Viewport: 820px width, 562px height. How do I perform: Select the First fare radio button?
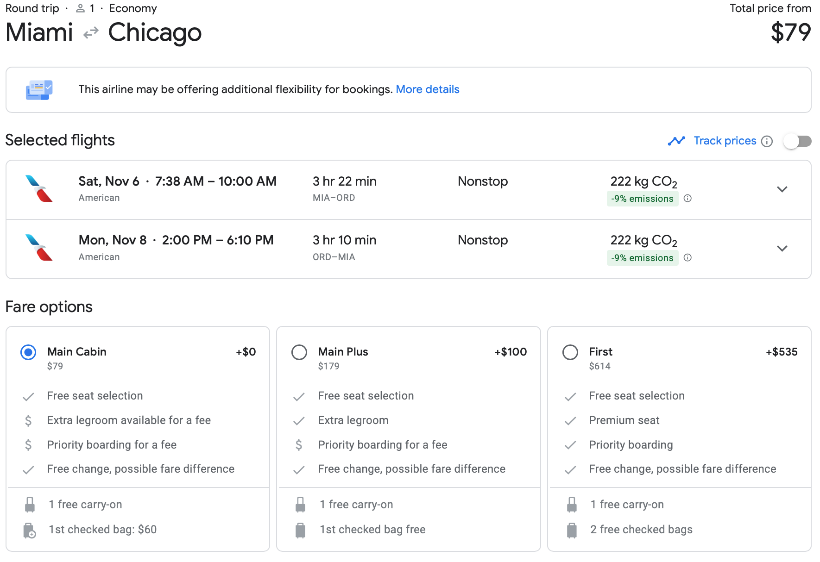[x=570, y=352]
